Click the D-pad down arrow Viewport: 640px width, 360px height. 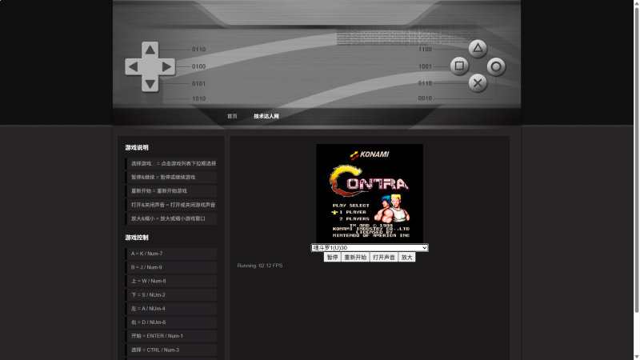pos(150,84)
